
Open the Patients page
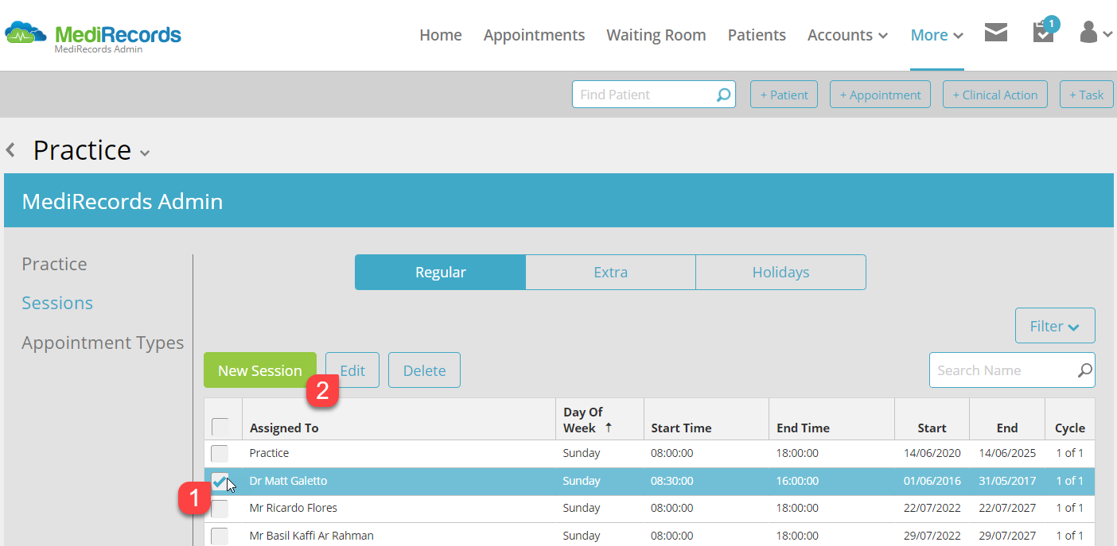[x=757, y=35]
